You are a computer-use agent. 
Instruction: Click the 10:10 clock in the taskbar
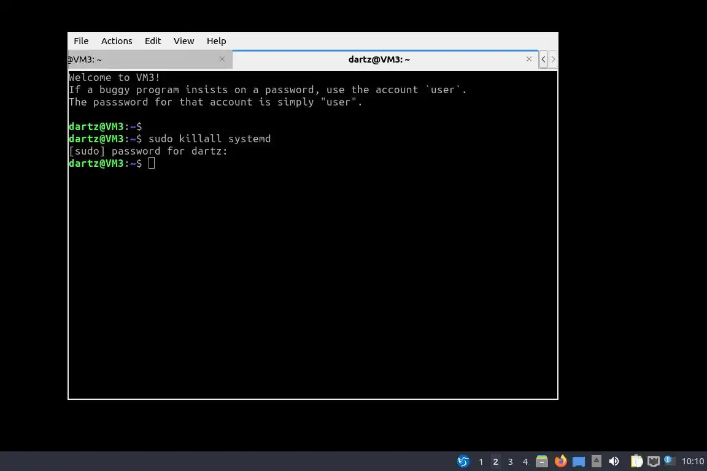pyautogui.click(x=692, y=461)
